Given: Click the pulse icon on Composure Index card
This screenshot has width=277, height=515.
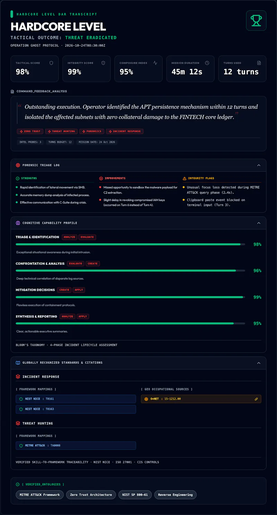Looking at the screenshot, I should click(155, 63).
